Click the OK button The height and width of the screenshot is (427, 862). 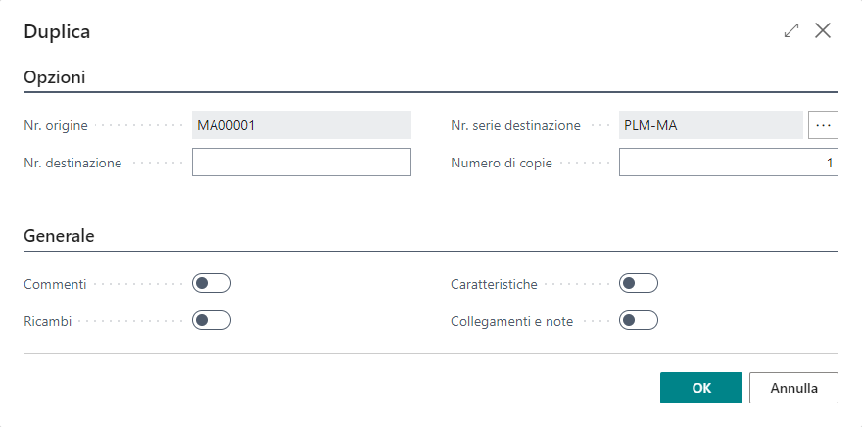click(700, 388)
